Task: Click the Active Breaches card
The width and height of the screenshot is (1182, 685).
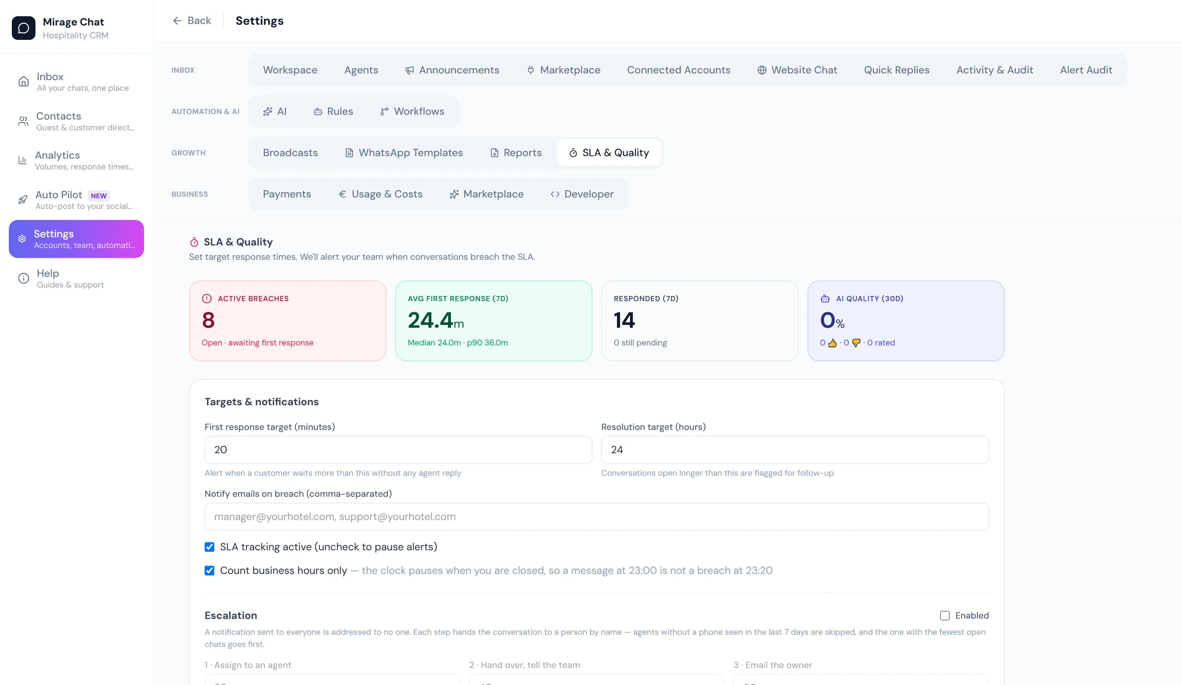Action: point(287,321)
